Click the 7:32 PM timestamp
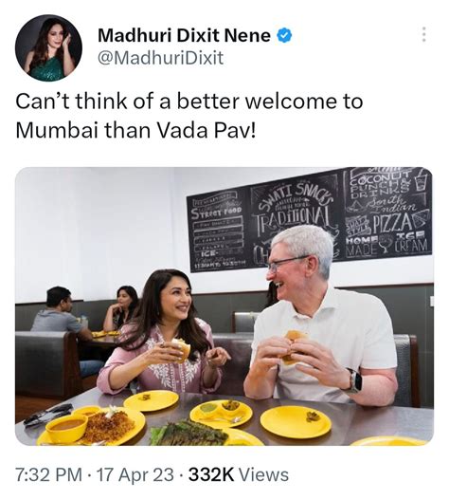 pos(48,474)
